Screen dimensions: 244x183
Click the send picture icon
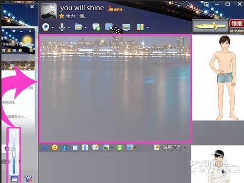106,147
